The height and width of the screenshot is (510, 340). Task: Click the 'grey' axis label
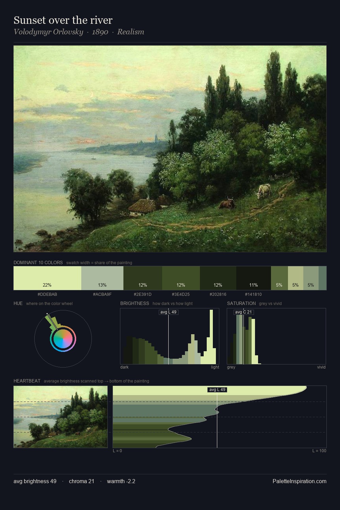pos(231,367)
